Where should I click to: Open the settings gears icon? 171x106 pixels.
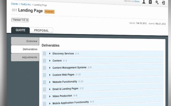(157, 2)
